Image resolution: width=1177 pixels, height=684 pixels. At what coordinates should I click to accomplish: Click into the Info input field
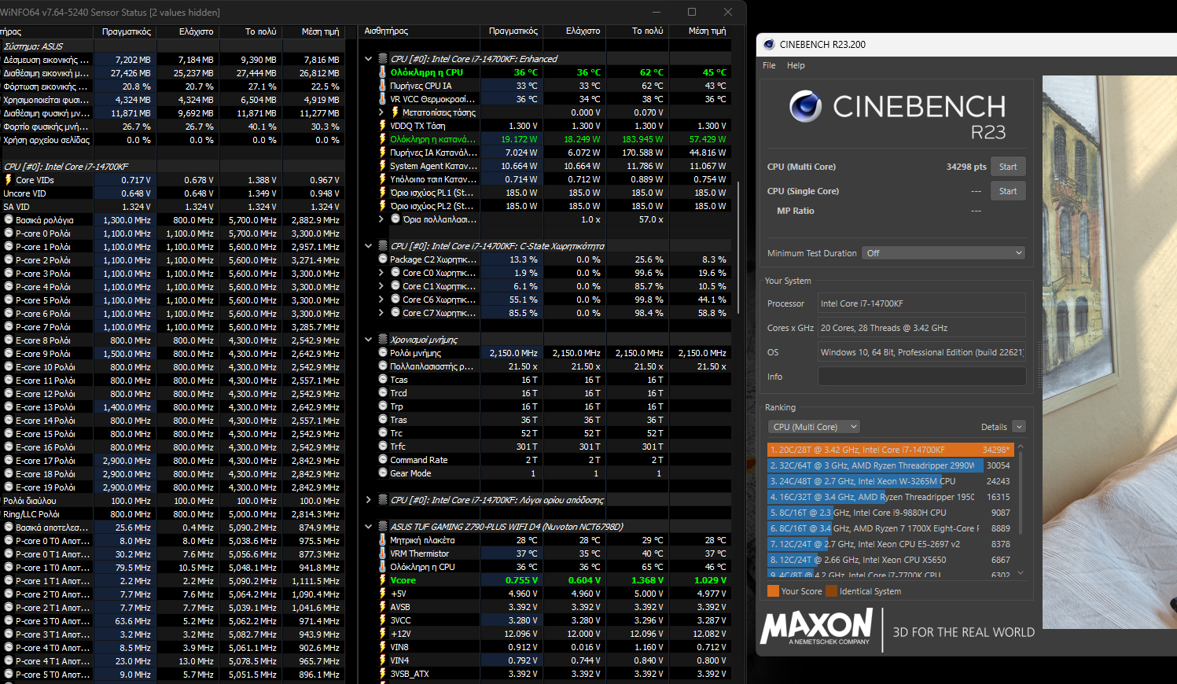[921, 377]
